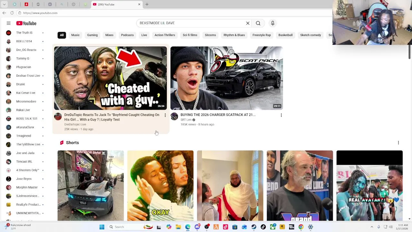Viewport: 412px width, 232px height.
Task: Click '25K views · 1 day ago' text
Action: coord(79,129)
